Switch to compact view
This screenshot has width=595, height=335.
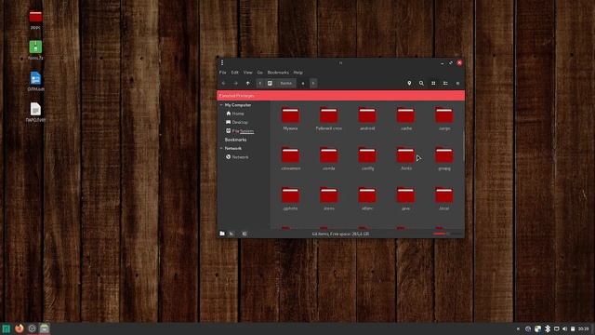[x=457, y=83]
